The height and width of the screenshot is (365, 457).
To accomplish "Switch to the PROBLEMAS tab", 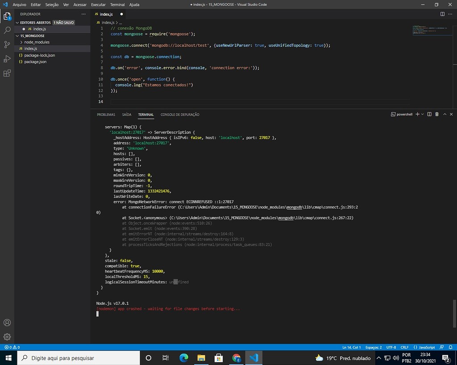I will (106, 115).
